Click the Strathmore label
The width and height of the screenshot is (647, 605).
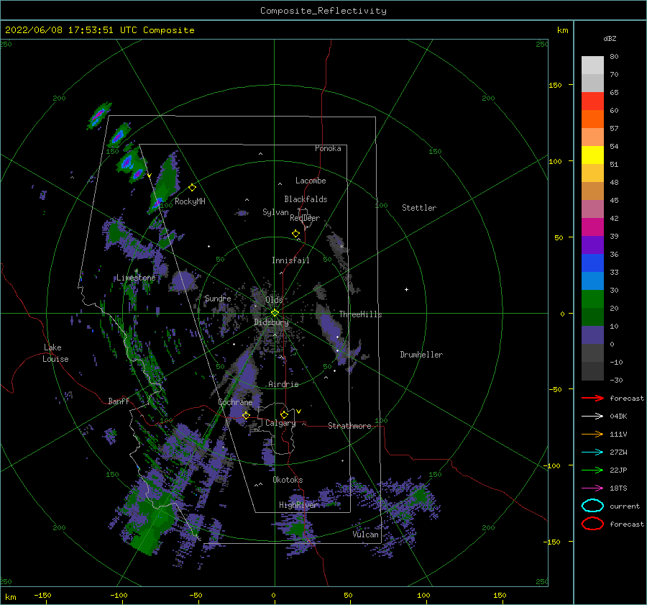pos(349,426)
